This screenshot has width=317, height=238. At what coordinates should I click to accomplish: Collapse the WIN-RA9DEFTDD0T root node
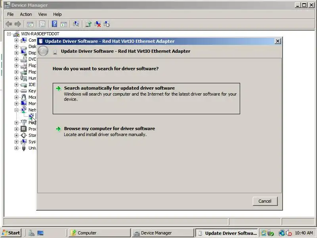(9, 34)
